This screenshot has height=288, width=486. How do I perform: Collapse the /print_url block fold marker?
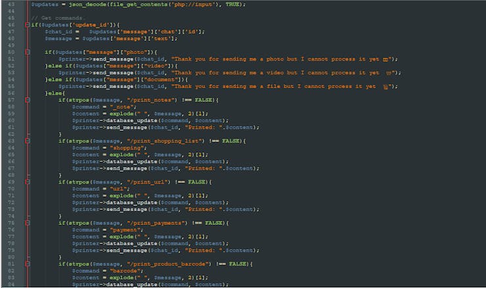point(28,182)
